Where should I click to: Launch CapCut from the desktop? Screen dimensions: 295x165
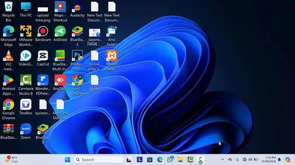pos(43,58)
